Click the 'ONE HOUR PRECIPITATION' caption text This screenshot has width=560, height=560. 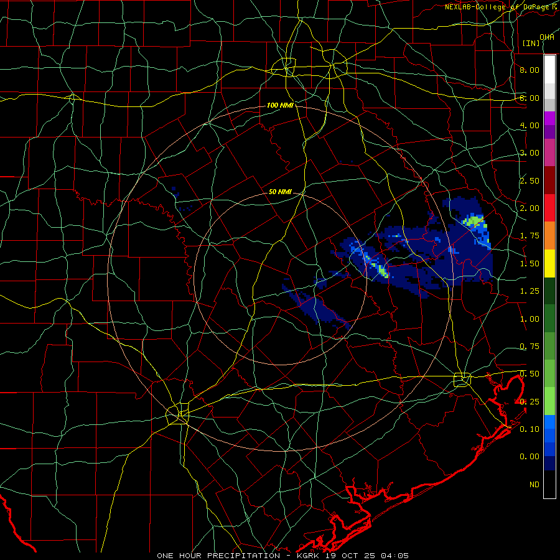pos(218,556)
